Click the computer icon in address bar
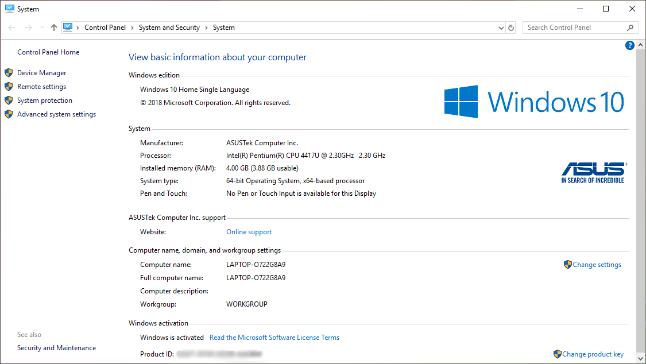The width and height of the screenshot is (646, 364). coord(68,27)
